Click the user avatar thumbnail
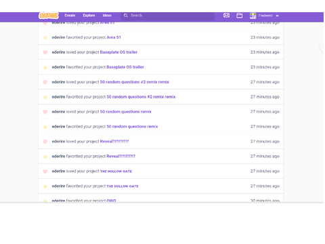The width and height of the screenshot is (325, 244). pyautogui.click(x=253, y=16)
